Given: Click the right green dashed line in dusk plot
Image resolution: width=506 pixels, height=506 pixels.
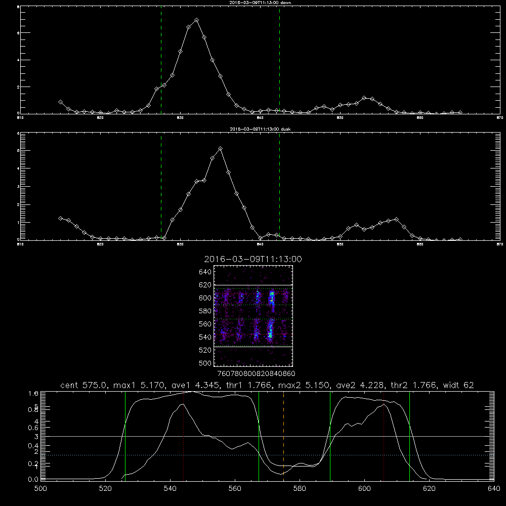Looking at the screenshot, I should point(279,186).
